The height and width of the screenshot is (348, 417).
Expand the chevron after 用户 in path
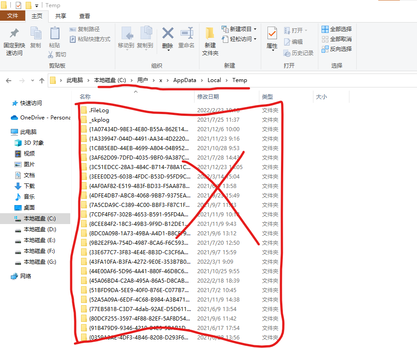(154, 80)
